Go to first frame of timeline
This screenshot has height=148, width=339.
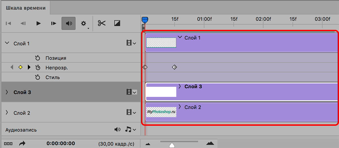[8, 23]
